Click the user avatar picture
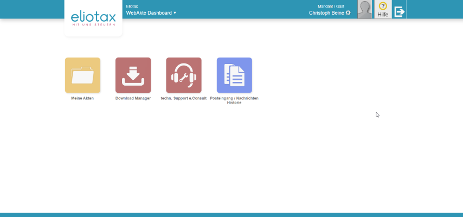 [x=365, y=9]
